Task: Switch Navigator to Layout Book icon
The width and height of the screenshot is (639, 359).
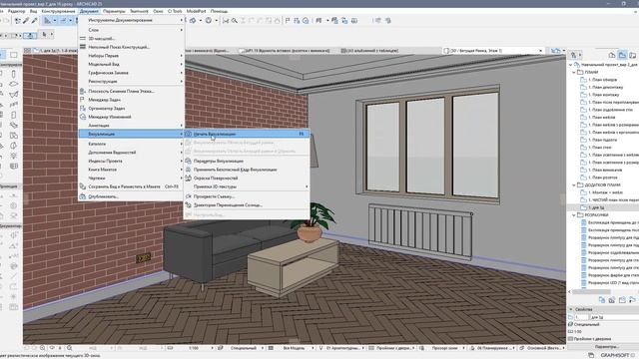Action: pyautogui.click(x=632, y=55)
